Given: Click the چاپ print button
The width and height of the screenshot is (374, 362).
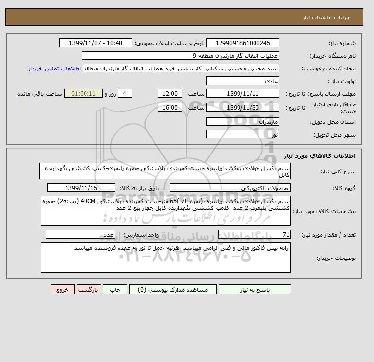Looking at the screenshot, I should click(115, 290).
